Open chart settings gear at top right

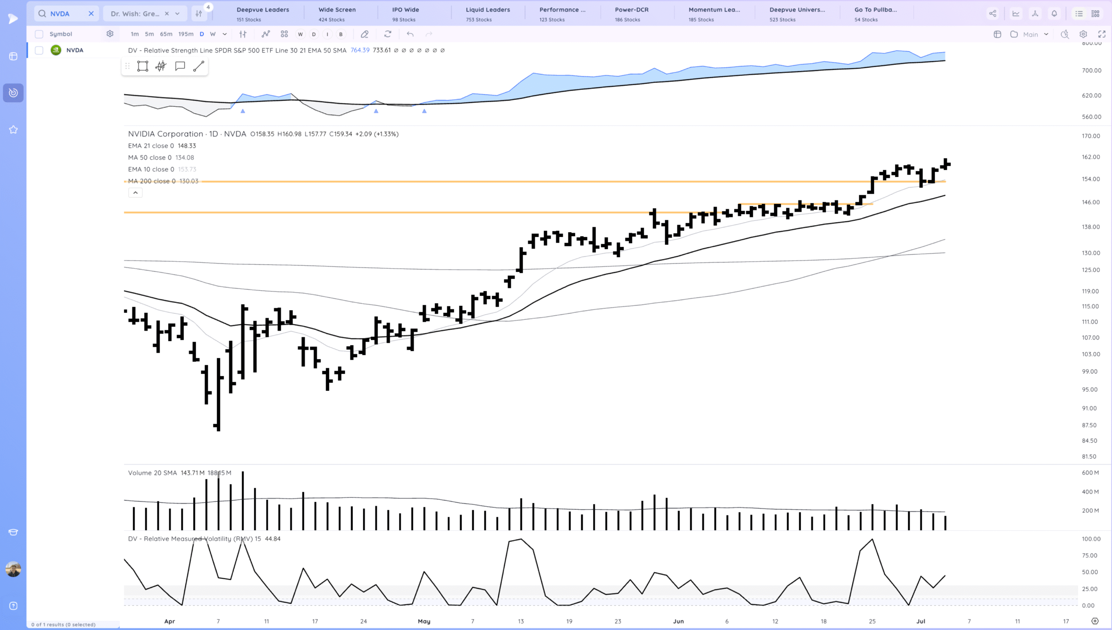[x=1083, y=34]
